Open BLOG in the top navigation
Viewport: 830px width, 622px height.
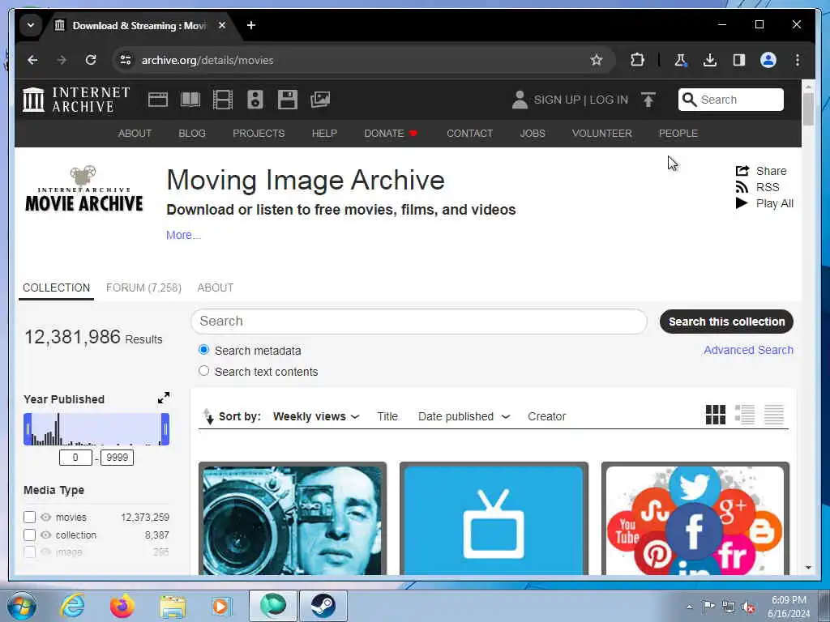click(x=191, y=134)
